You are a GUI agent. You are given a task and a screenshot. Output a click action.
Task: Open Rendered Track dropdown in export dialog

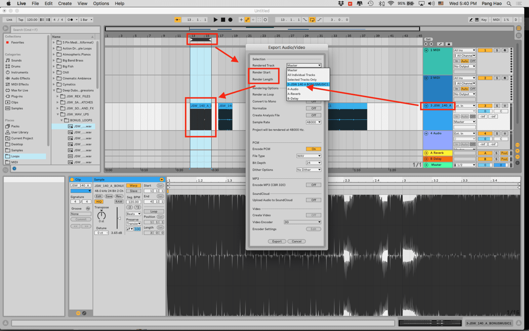coord(304,66)
